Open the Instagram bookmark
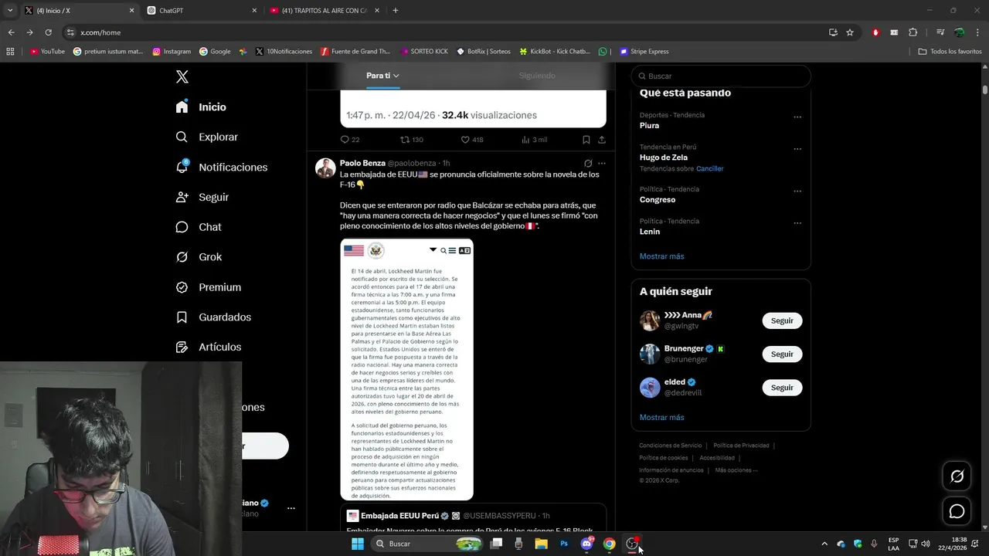Viewport: 989px width, 556px height. point(172,52)
